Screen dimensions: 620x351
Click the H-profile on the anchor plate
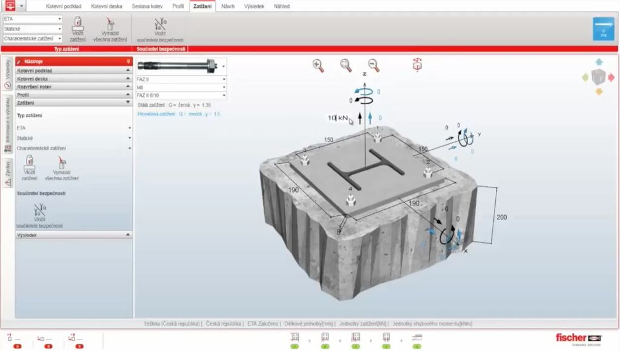click(x=365, y=169)
